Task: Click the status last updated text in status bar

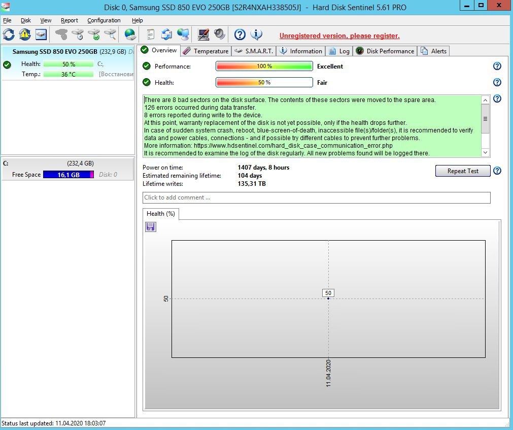Action: pos(54,423)
